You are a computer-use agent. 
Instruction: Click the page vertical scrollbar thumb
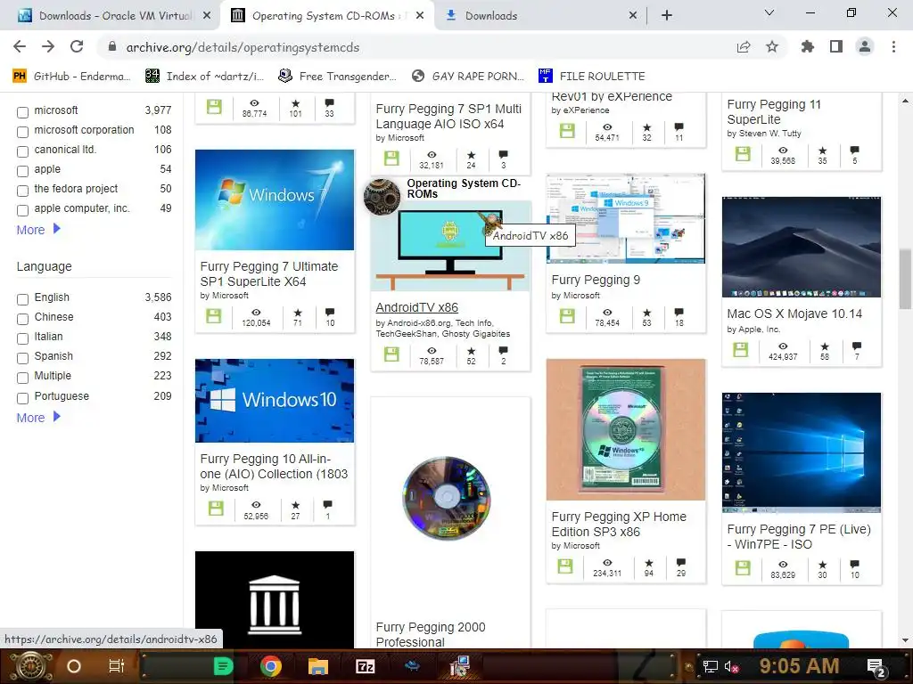point(905,280)
